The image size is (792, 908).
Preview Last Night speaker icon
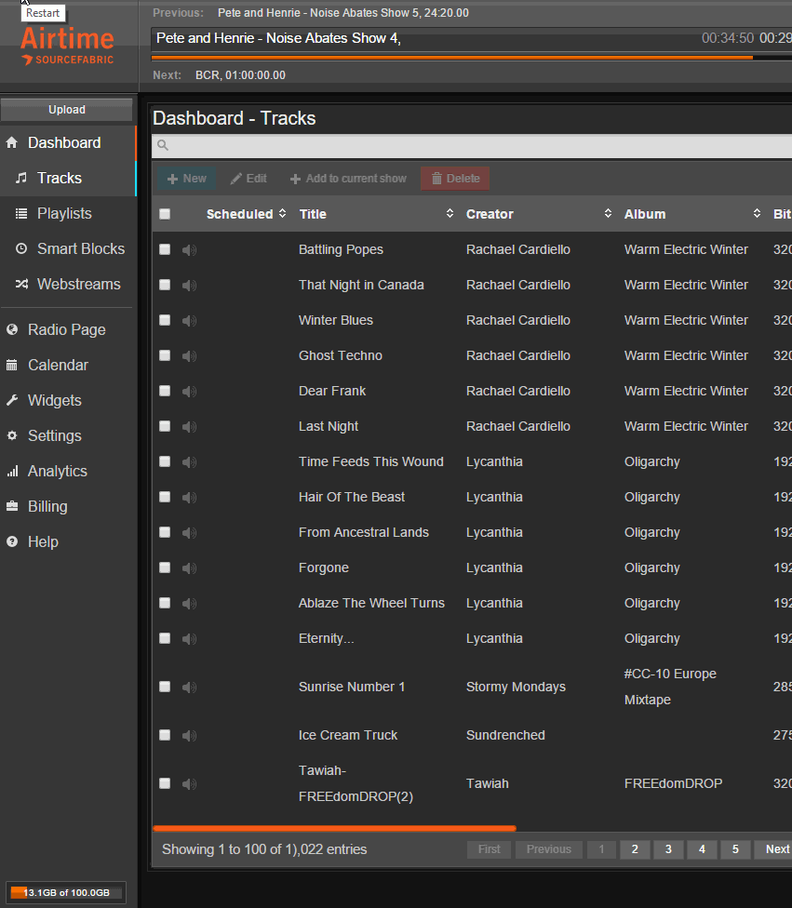pyautogui.click(x=189, y=427)
